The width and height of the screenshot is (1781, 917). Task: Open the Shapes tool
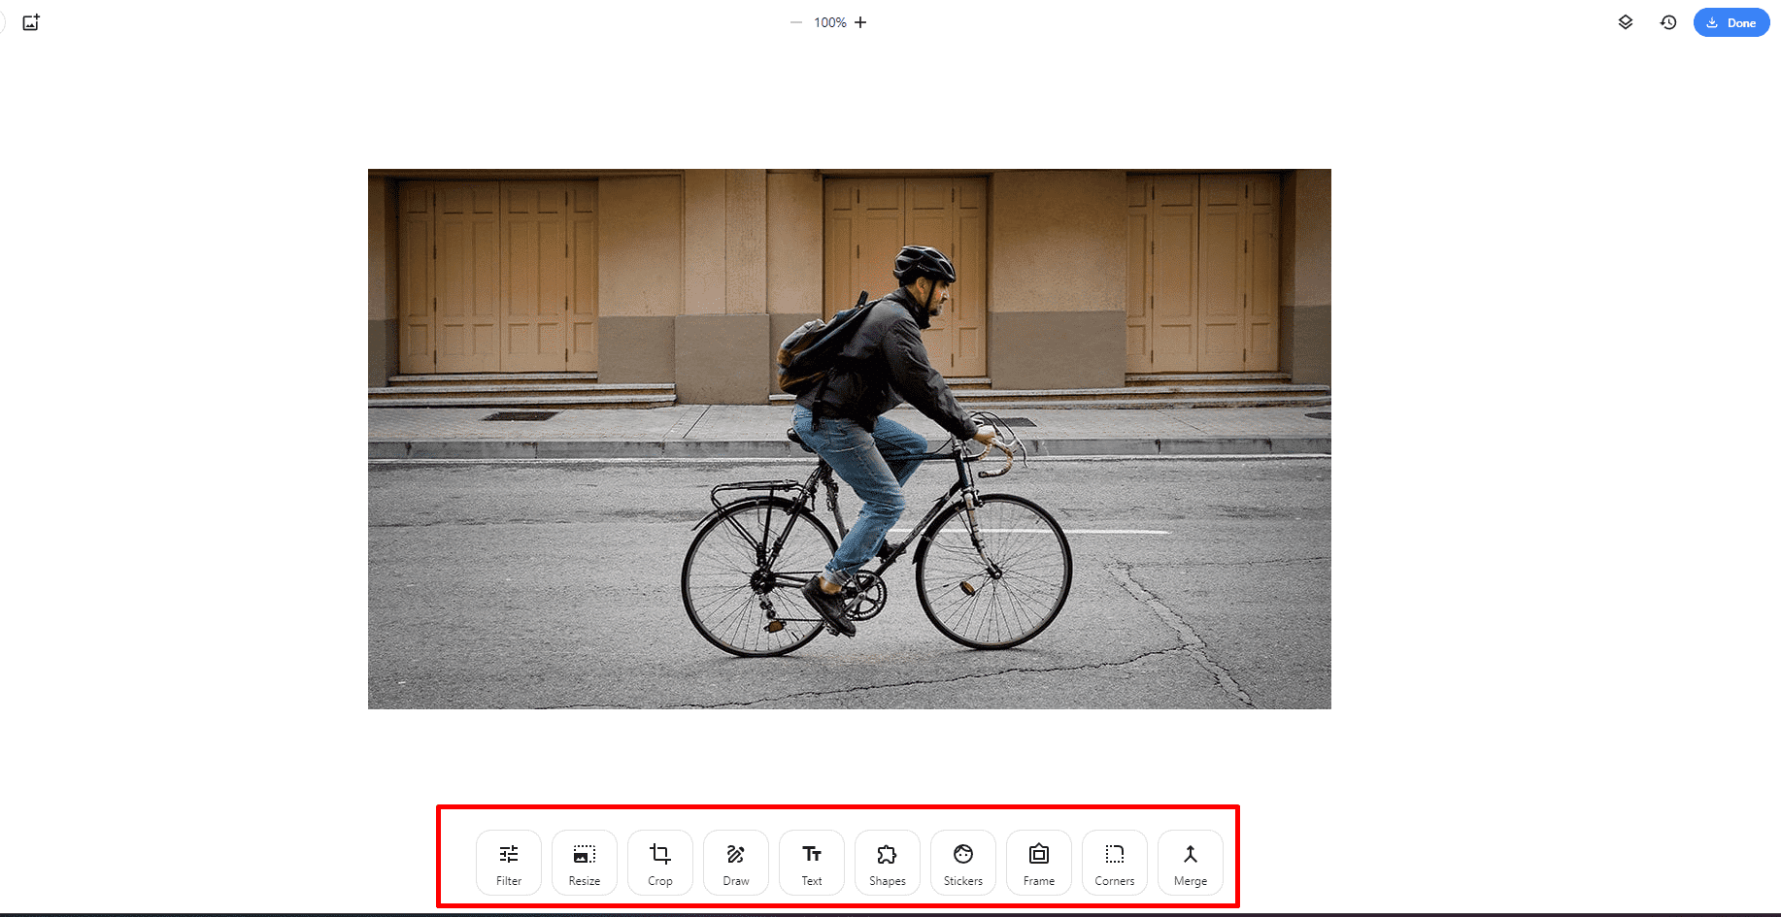888,862
